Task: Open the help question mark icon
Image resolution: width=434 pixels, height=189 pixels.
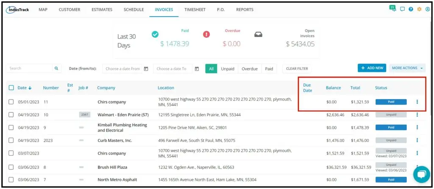Action: click(411, 9)
